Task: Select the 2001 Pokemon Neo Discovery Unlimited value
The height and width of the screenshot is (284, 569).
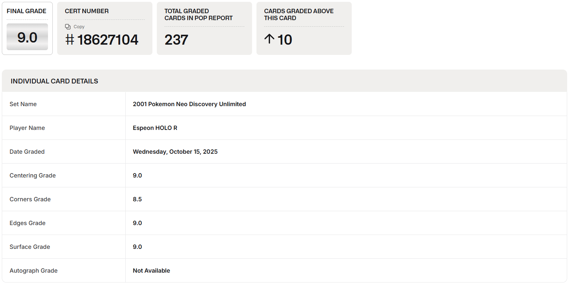Action: pyautogui.click(x=189, y=104)
